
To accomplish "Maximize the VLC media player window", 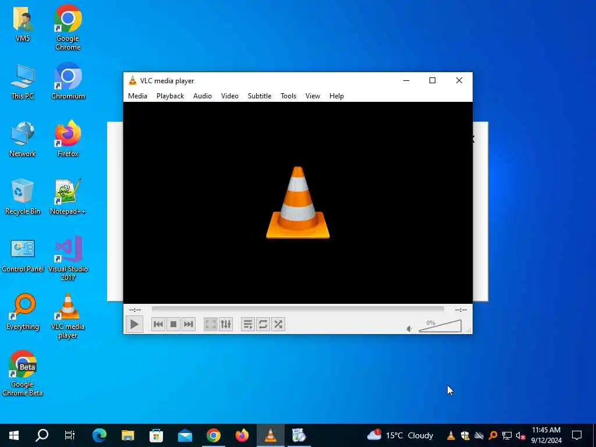I will (x=432, y=80).
